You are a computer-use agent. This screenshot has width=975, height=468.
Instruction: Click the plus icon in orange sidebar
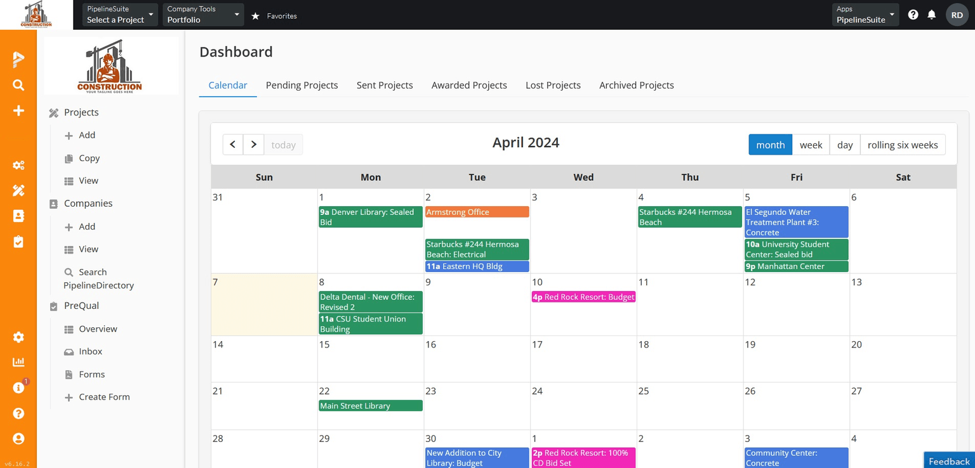(18, 111)
